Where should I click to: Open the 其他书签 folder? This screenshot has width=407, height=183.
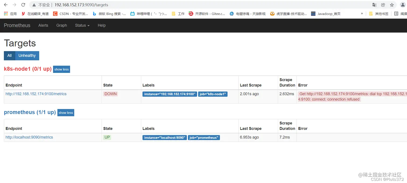(379, 14)
